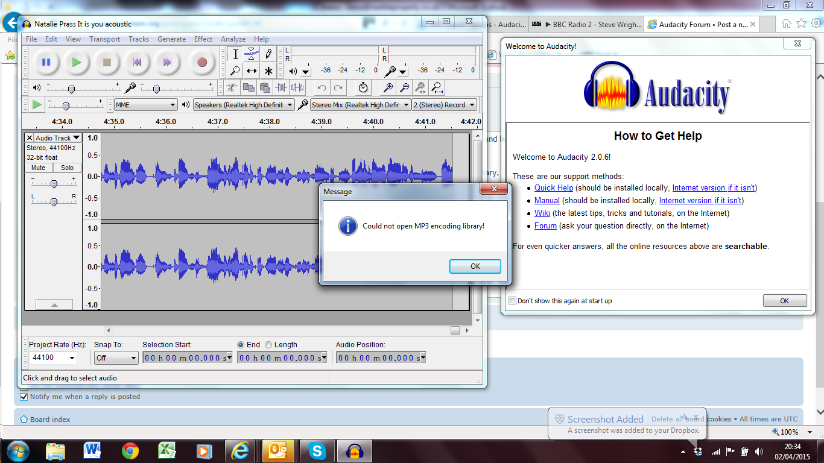Open the Effect menu
This screenshot has height=463, width=824.
(x=203, y=39)
